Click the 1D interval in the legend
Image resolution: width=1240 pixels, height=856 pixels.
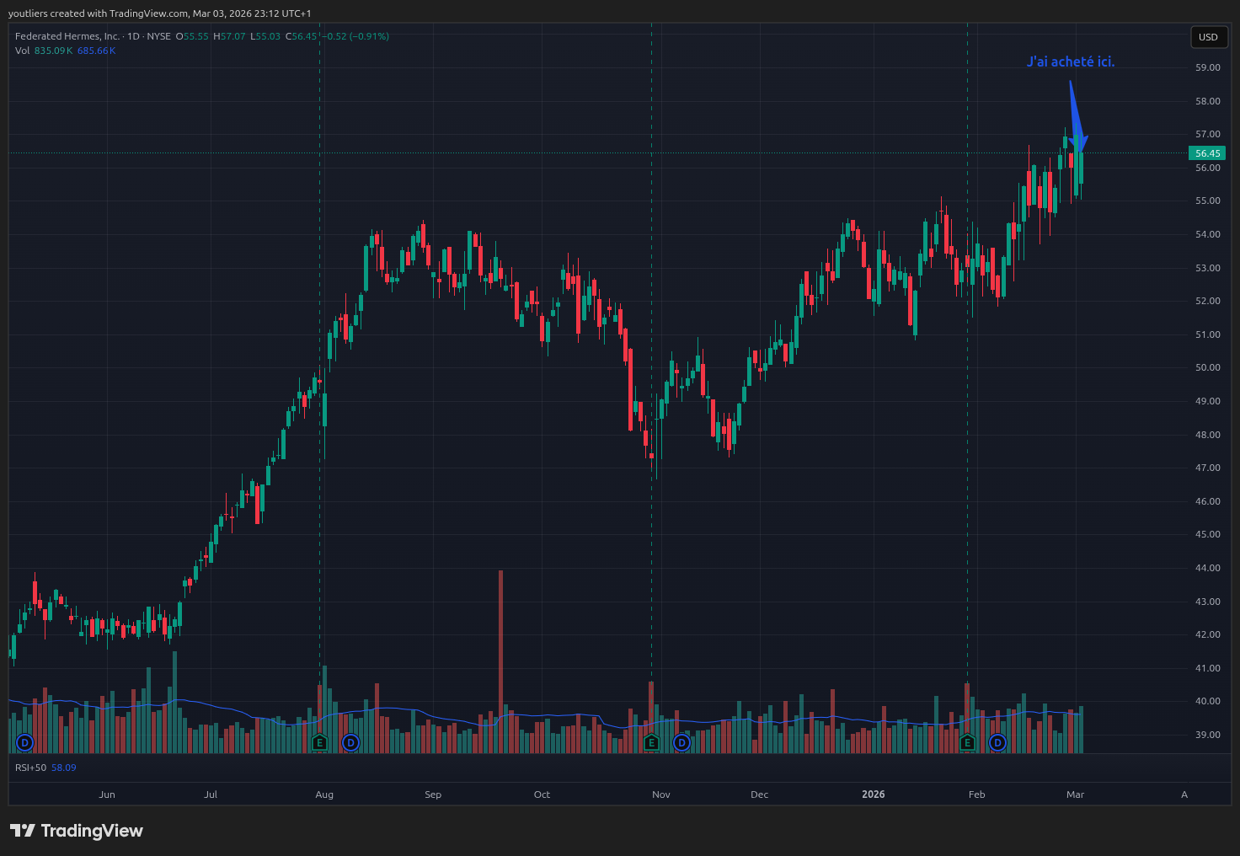[x=133, y=36]
